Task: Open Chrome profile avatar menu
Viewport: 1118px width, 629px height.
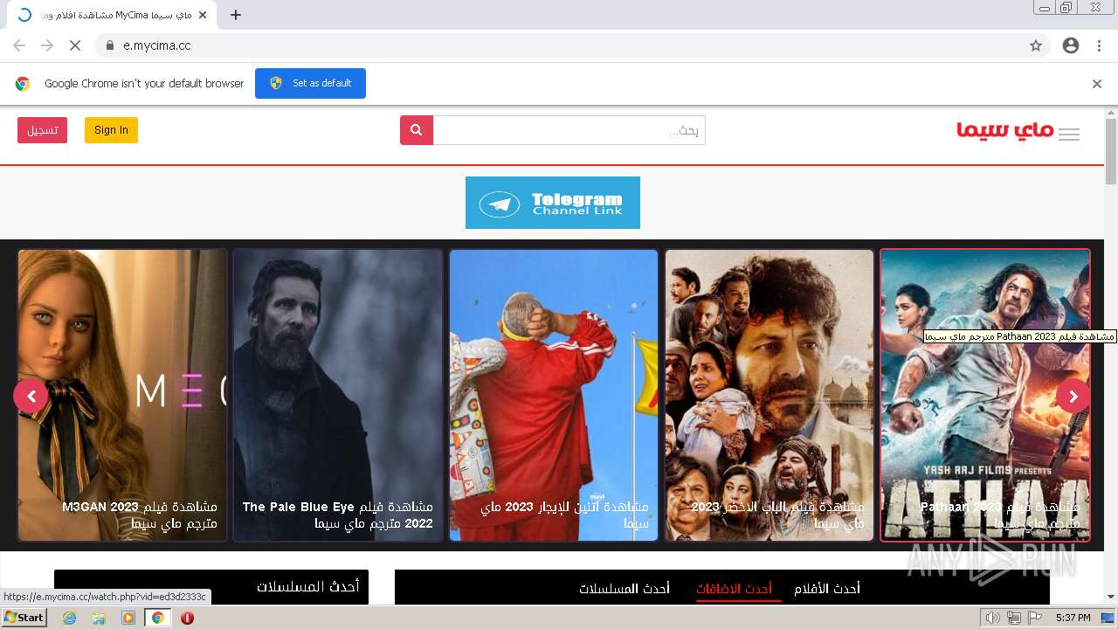Action: pyautogui.click(x=1071, y=45)
